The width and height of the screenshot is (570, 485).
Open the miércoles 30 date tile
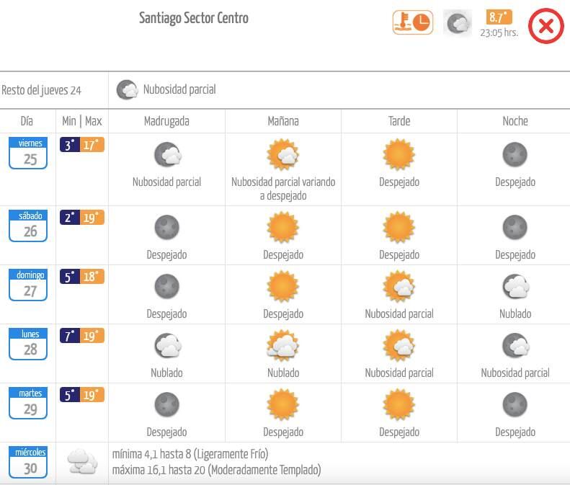tap(28, 462)
